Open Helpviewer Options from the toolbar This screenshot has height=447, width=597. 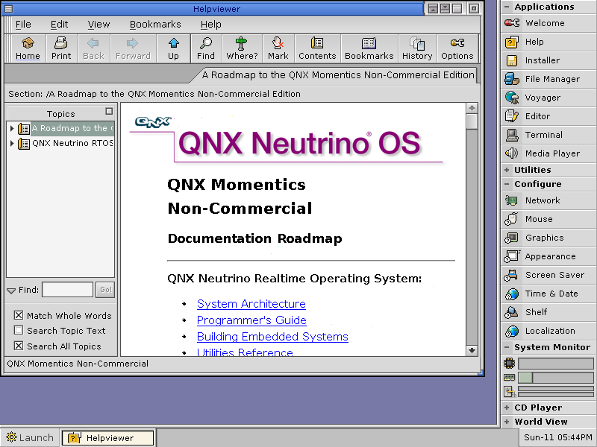(457, 48)
